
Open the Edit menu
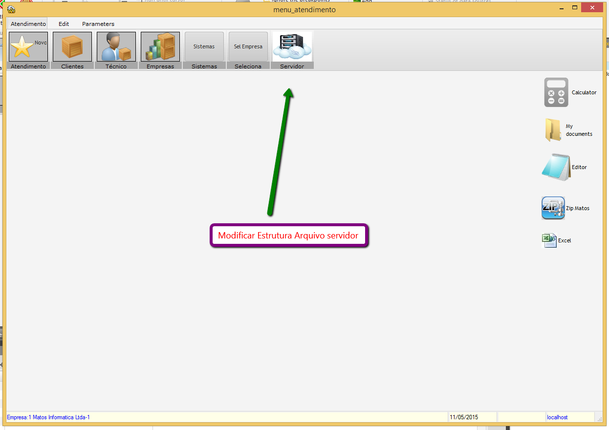(63, 23)
